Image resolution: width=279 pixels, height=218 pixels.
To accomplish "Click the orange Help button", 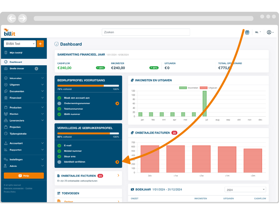I will [23, 176].
